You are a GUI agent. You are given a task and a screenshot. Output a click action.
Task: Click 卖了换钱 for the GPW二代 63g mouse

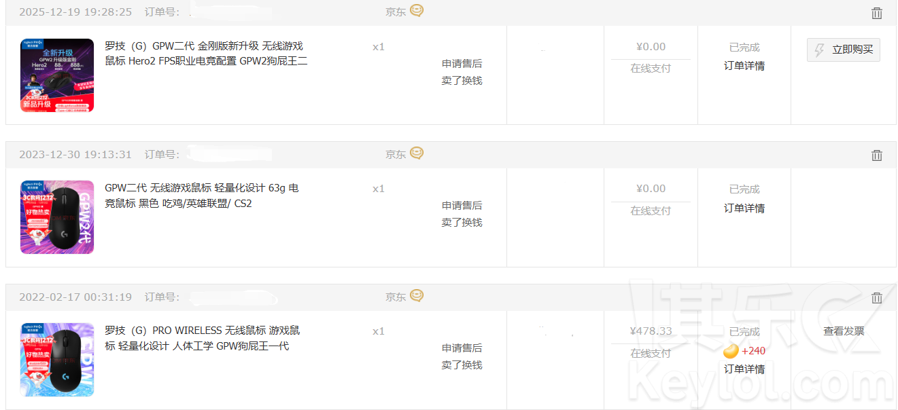462,223
